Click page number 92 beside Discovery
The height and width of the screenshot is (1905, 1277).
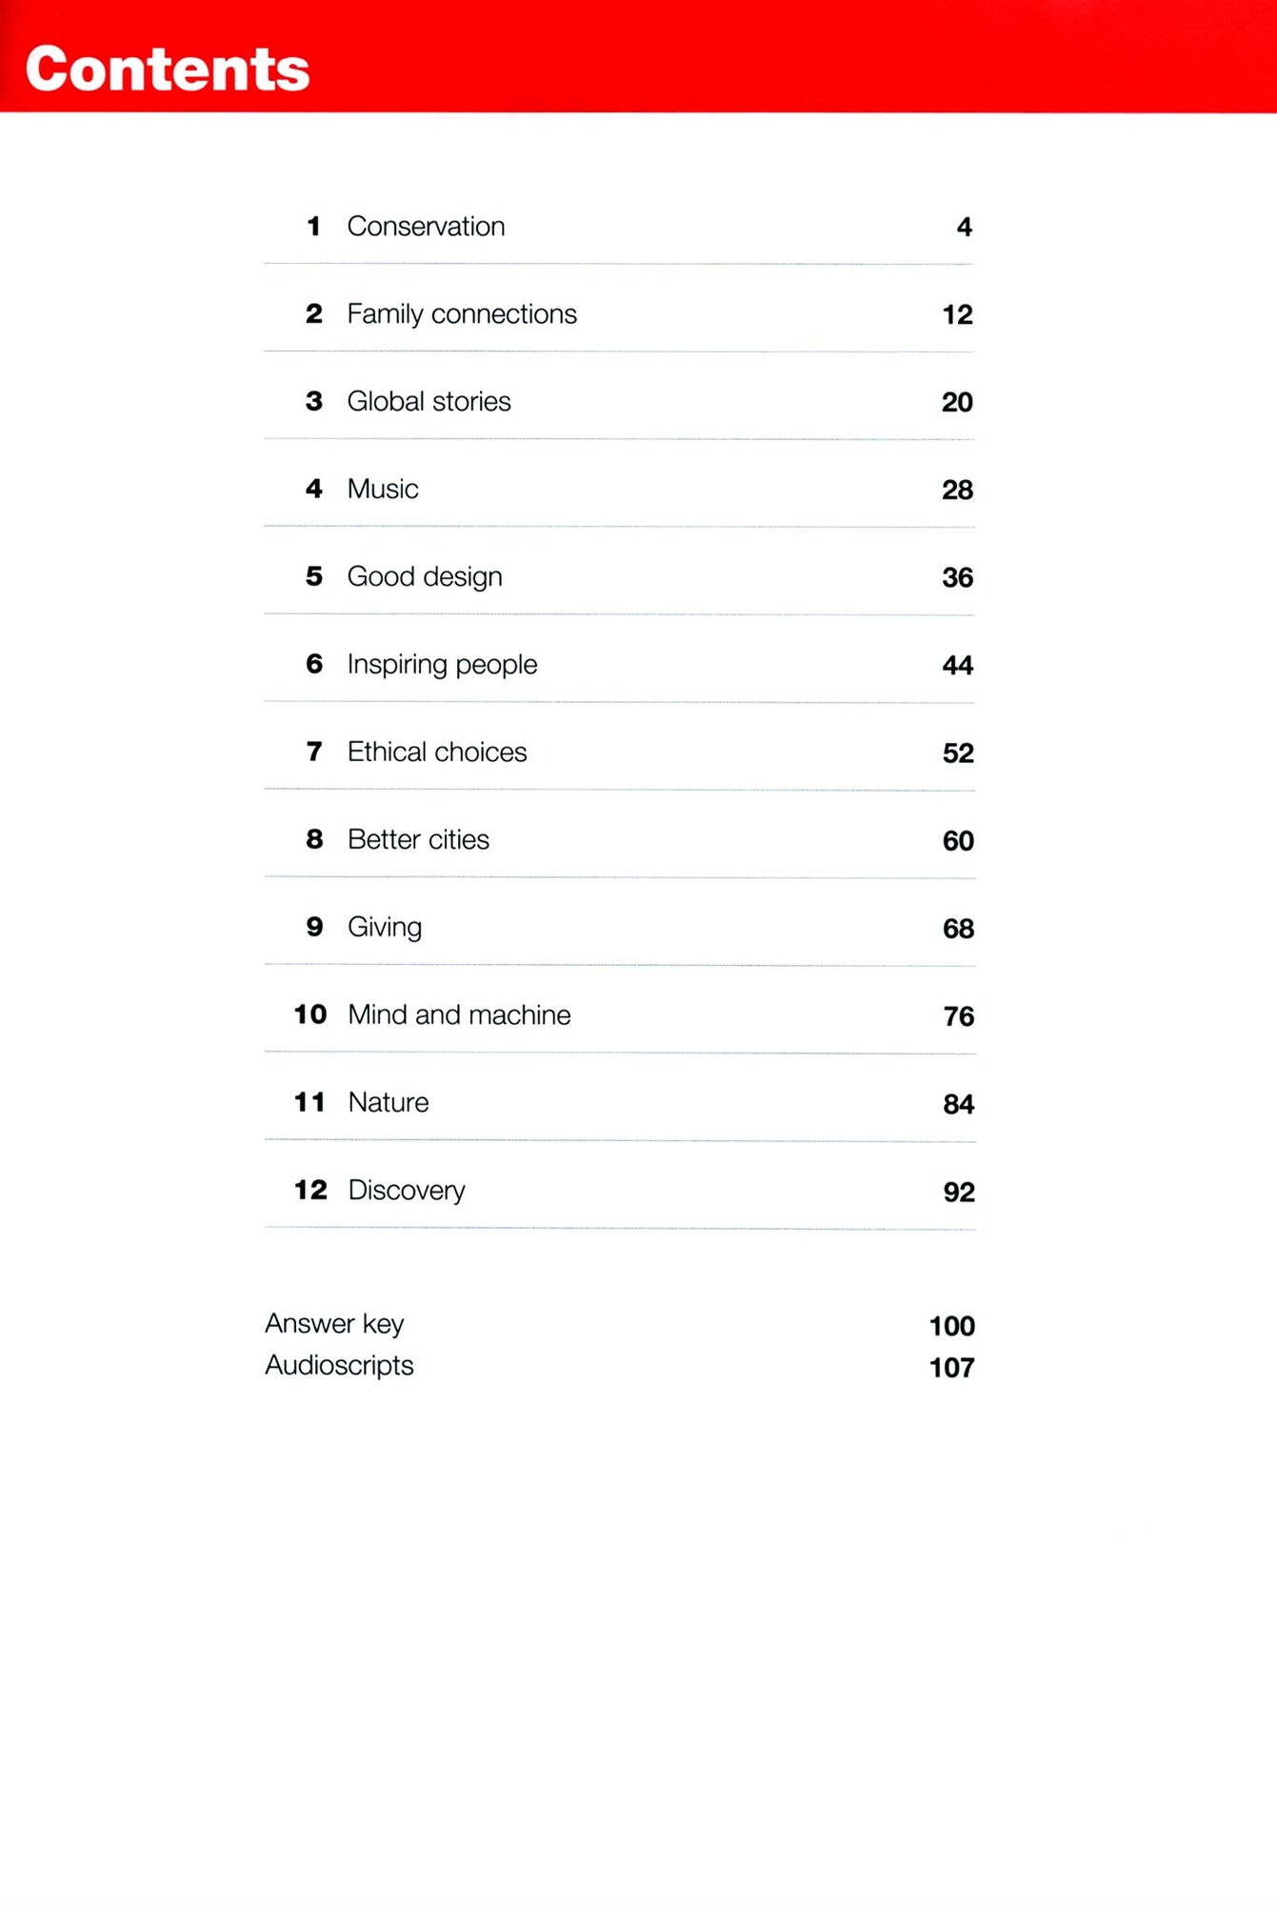point(959,1193)
